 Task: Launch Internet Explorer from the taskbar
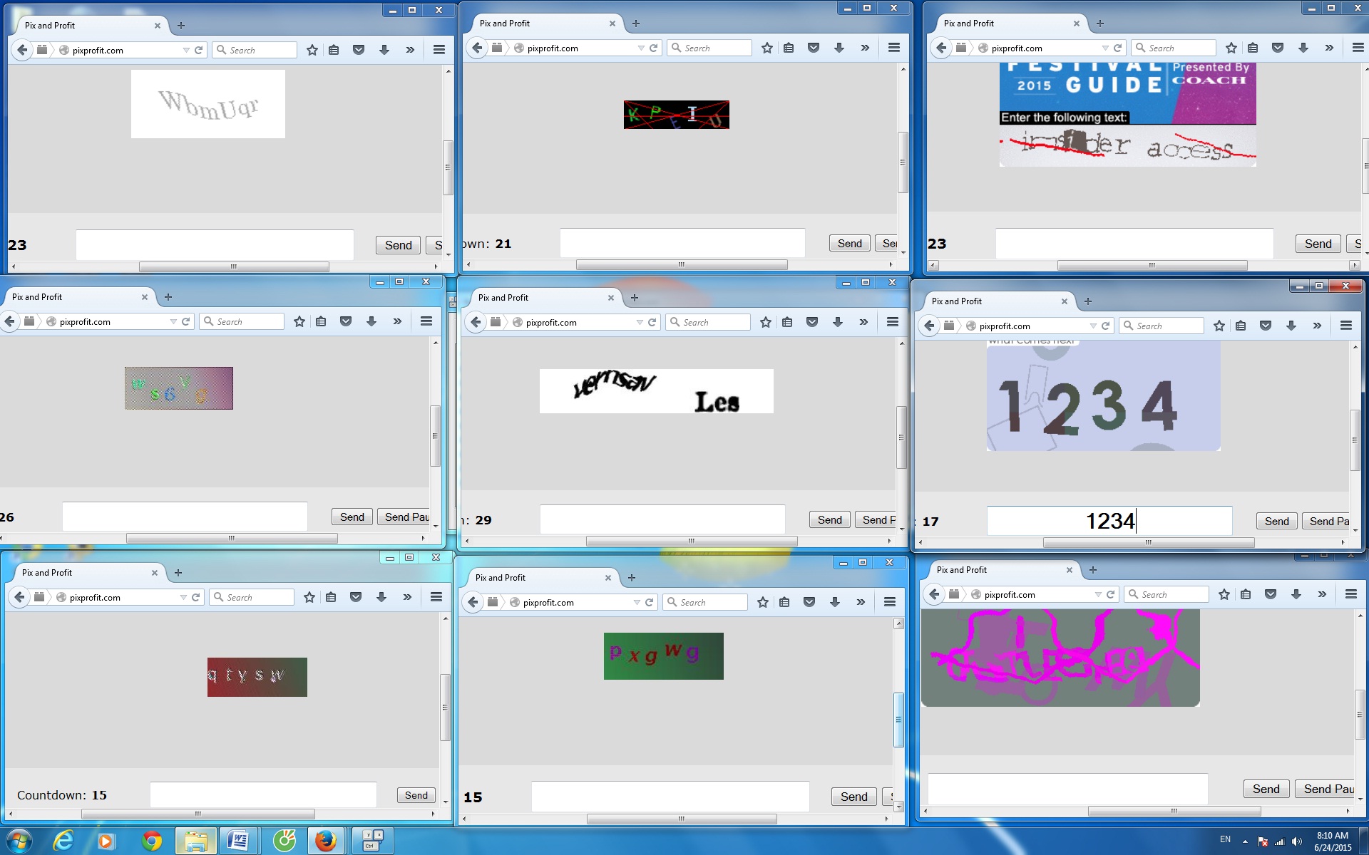(63, 841)
